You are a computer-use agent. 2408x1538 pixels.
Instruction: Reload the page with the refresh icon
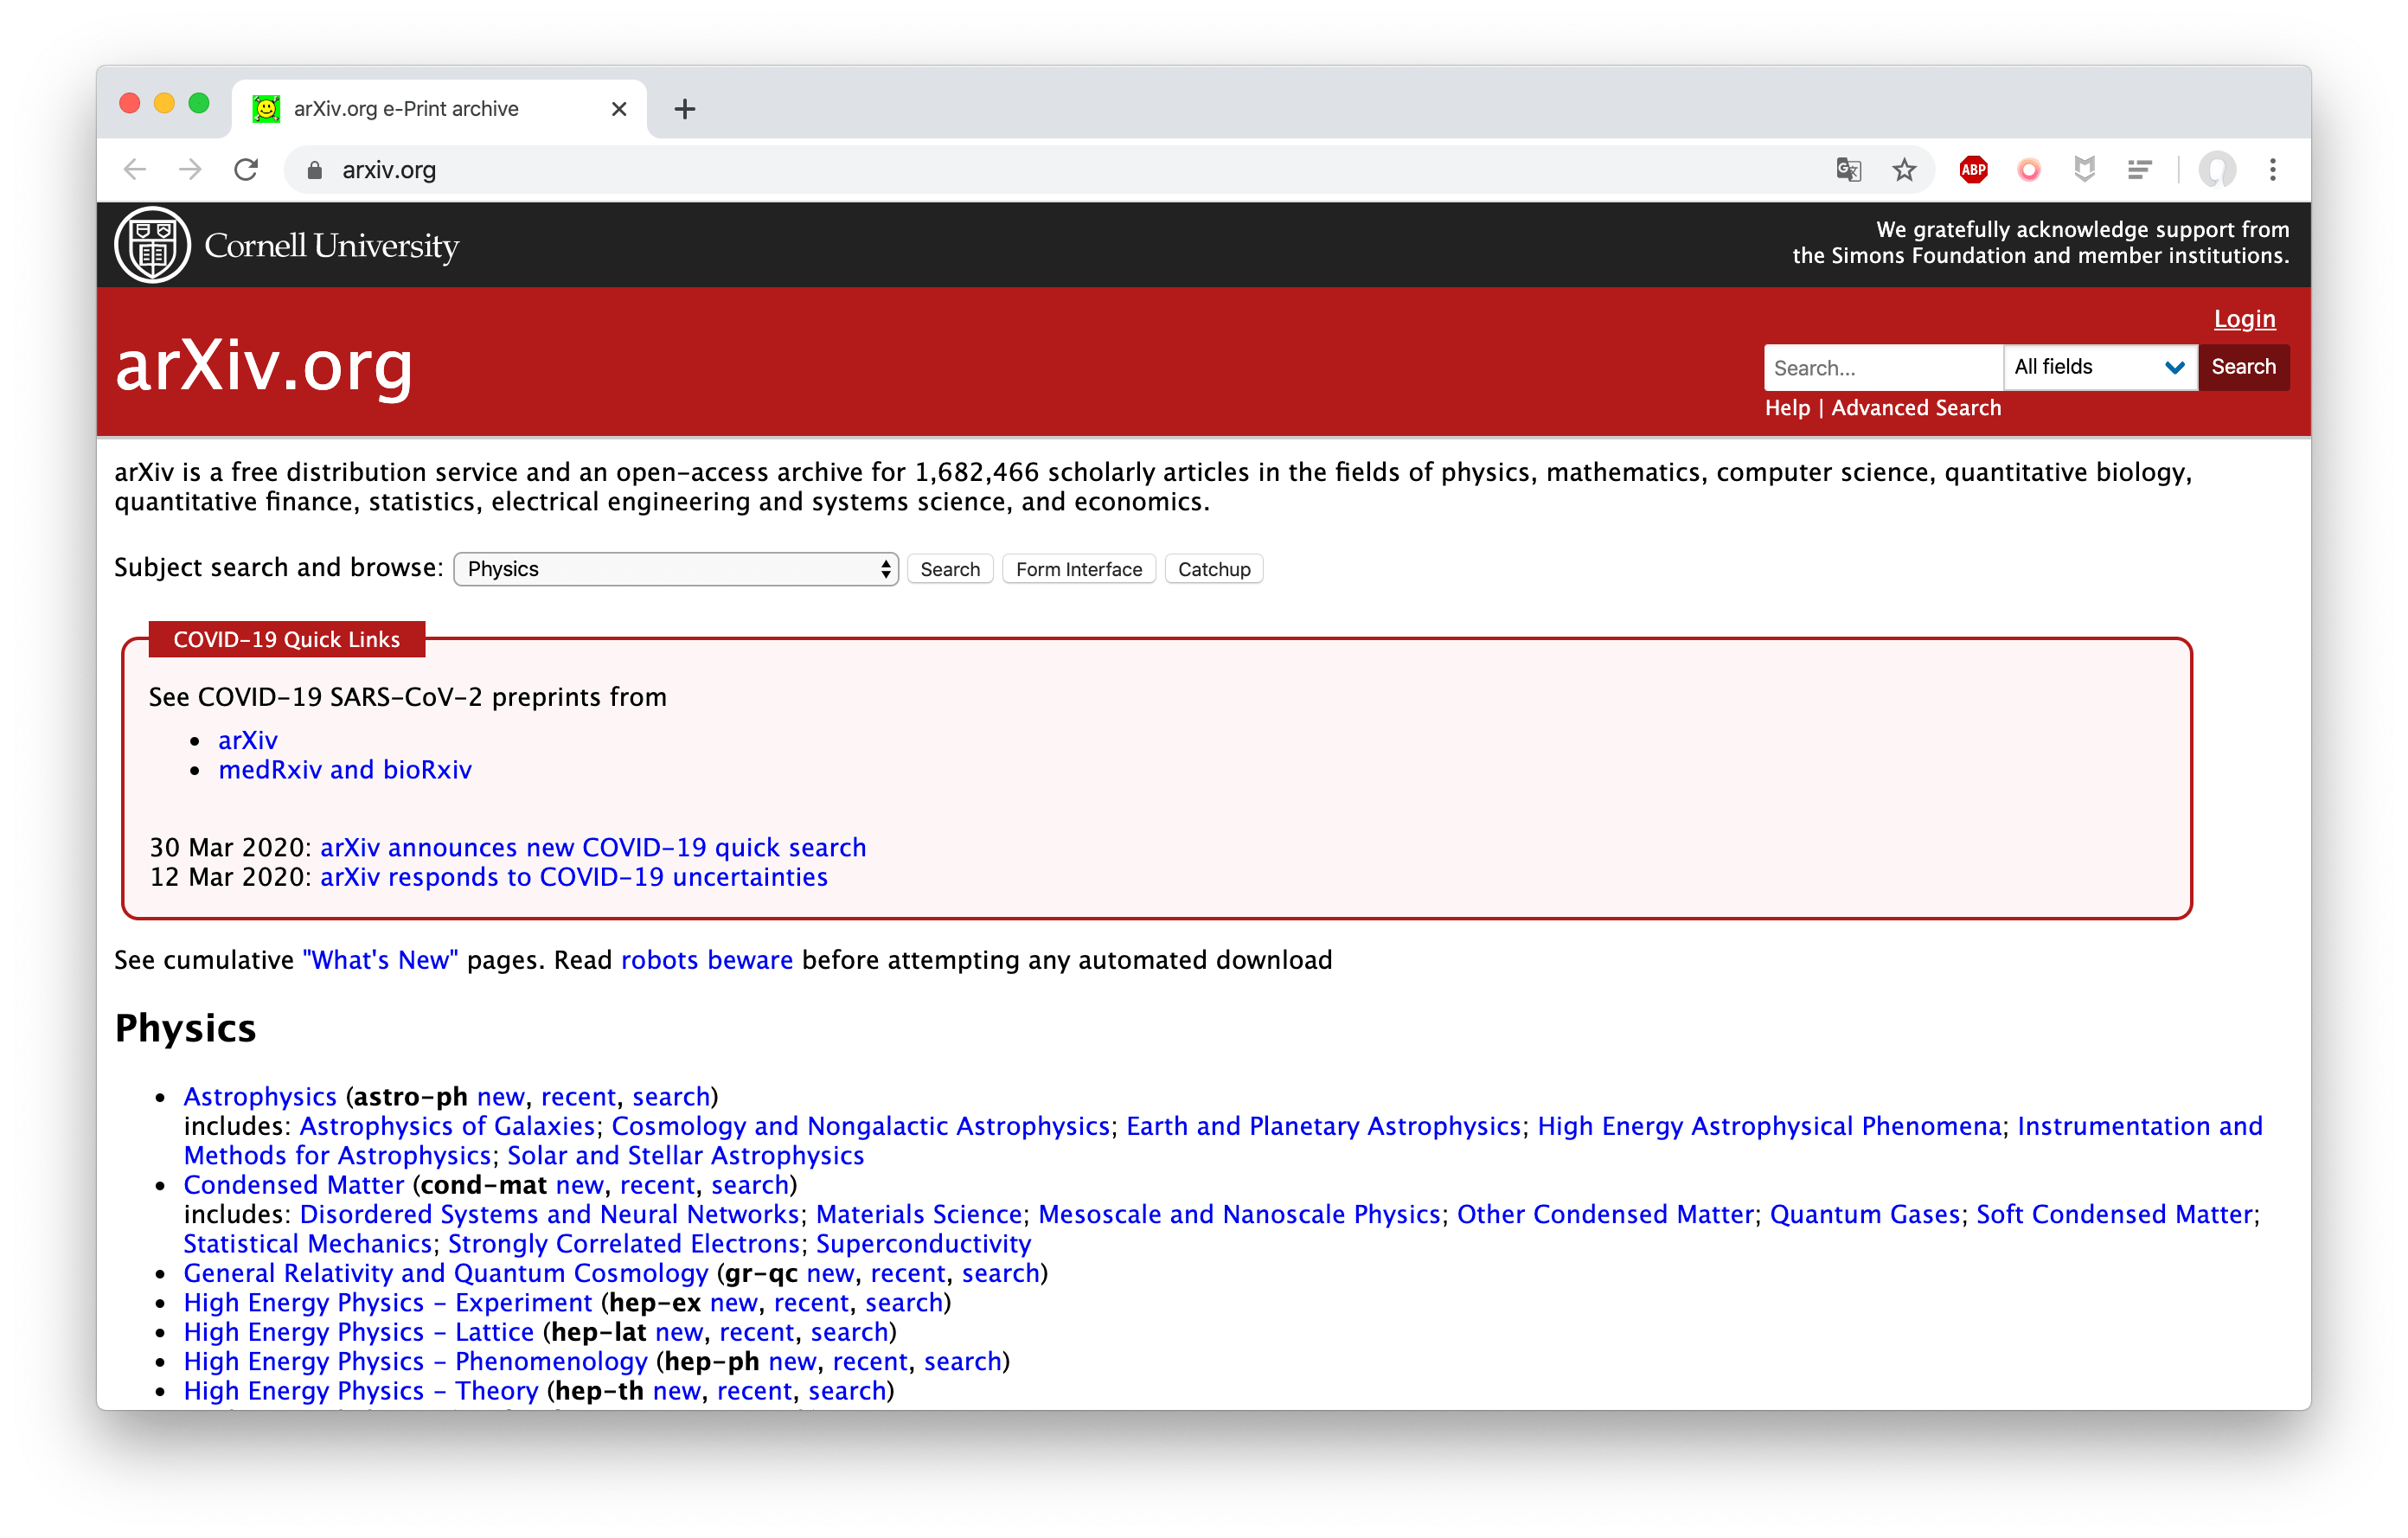(246, 169)
